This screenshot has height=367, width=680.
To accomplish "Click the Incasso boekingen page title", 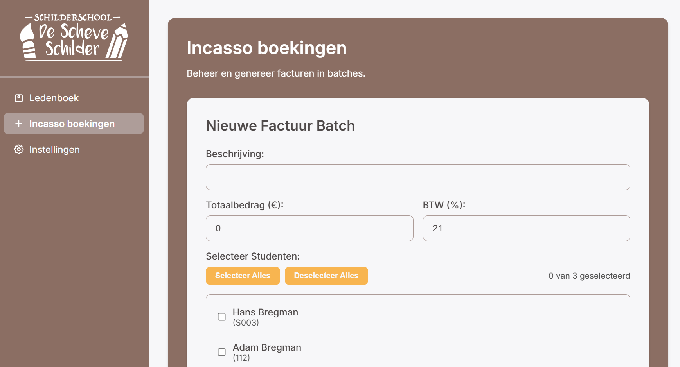I will [x=266, y=48].
